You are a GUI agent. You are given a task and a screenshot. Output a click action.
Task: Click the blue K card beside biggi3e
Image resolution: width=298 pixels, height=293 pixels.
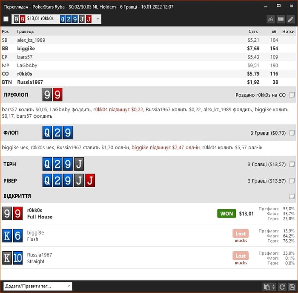pyautogui.click(x=7, y=235)
